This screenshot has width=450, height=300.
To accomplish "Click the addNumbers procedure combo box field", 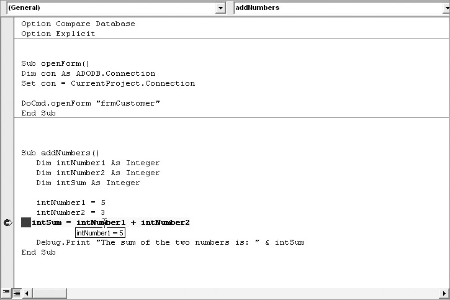I will click(x=335, y=8).
